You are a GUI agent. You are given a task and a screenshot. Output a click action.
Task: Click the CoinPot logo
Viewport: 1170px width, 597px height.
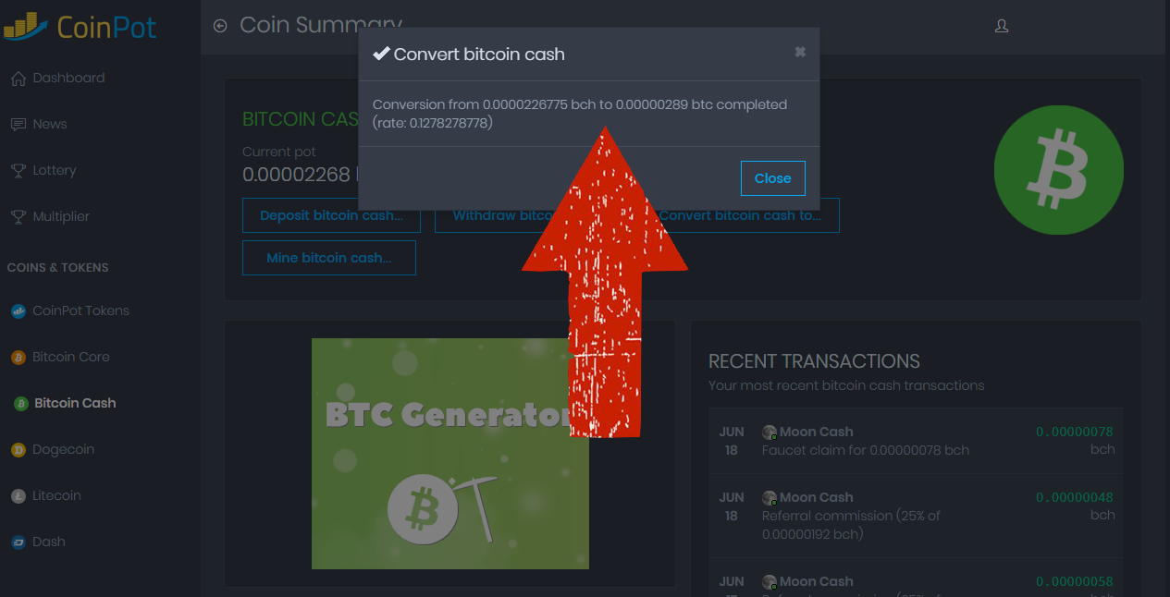click(x=80, y=27)
